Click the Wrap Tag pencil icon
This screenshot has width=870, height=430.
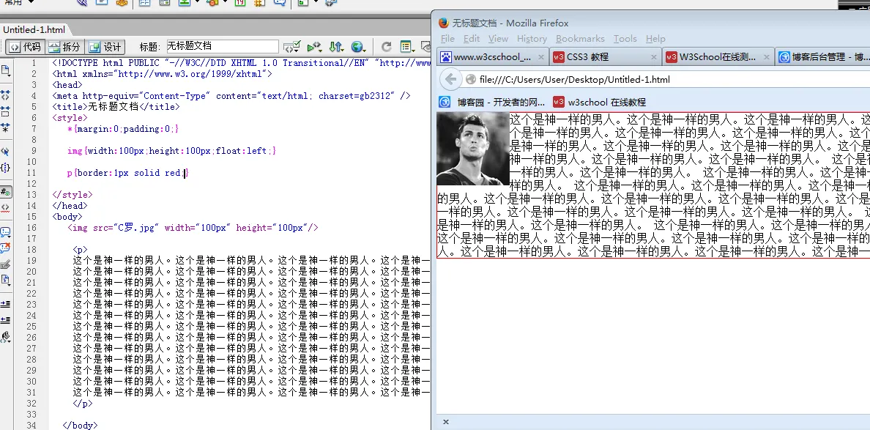[6, 264]
